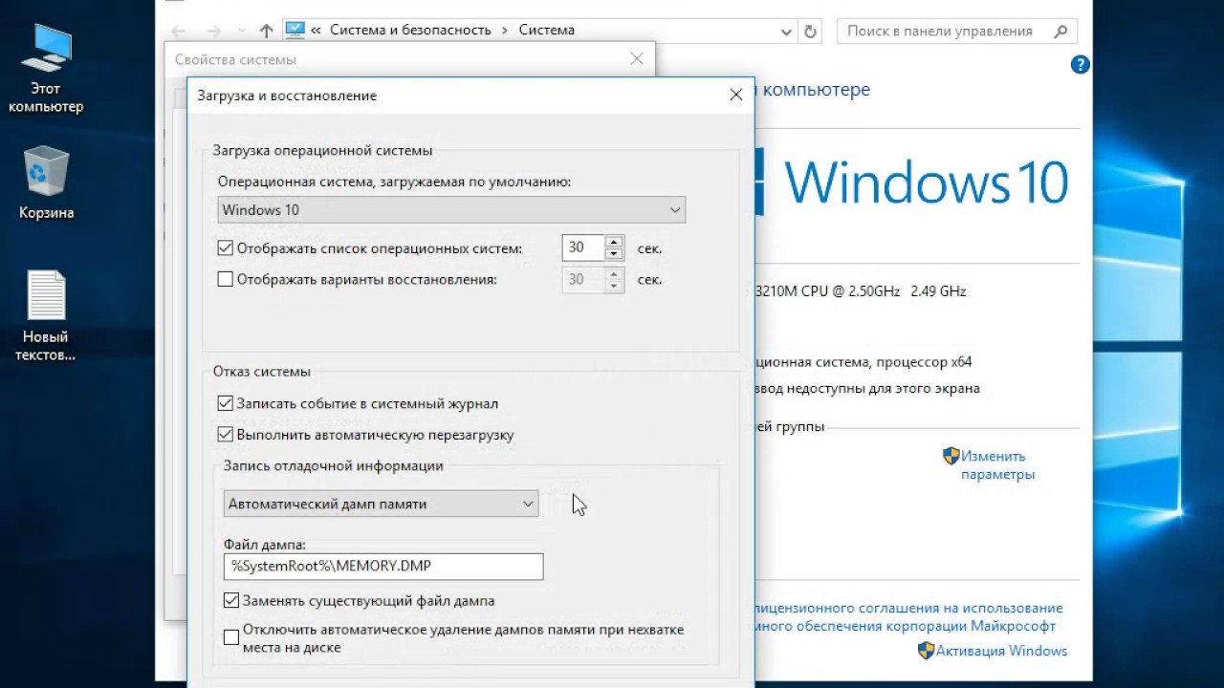Click the shield icon next to Изменить параметры

point(951,456)
